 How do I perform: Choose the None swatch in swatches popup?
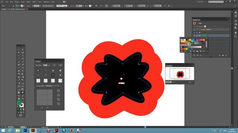tap(181, 40)
